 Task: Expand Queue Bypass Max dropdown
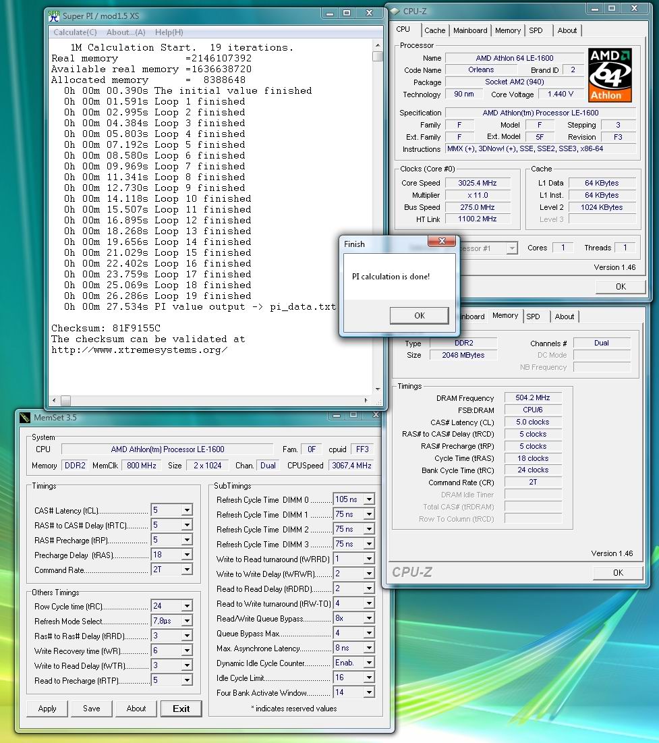pos(369,633)
